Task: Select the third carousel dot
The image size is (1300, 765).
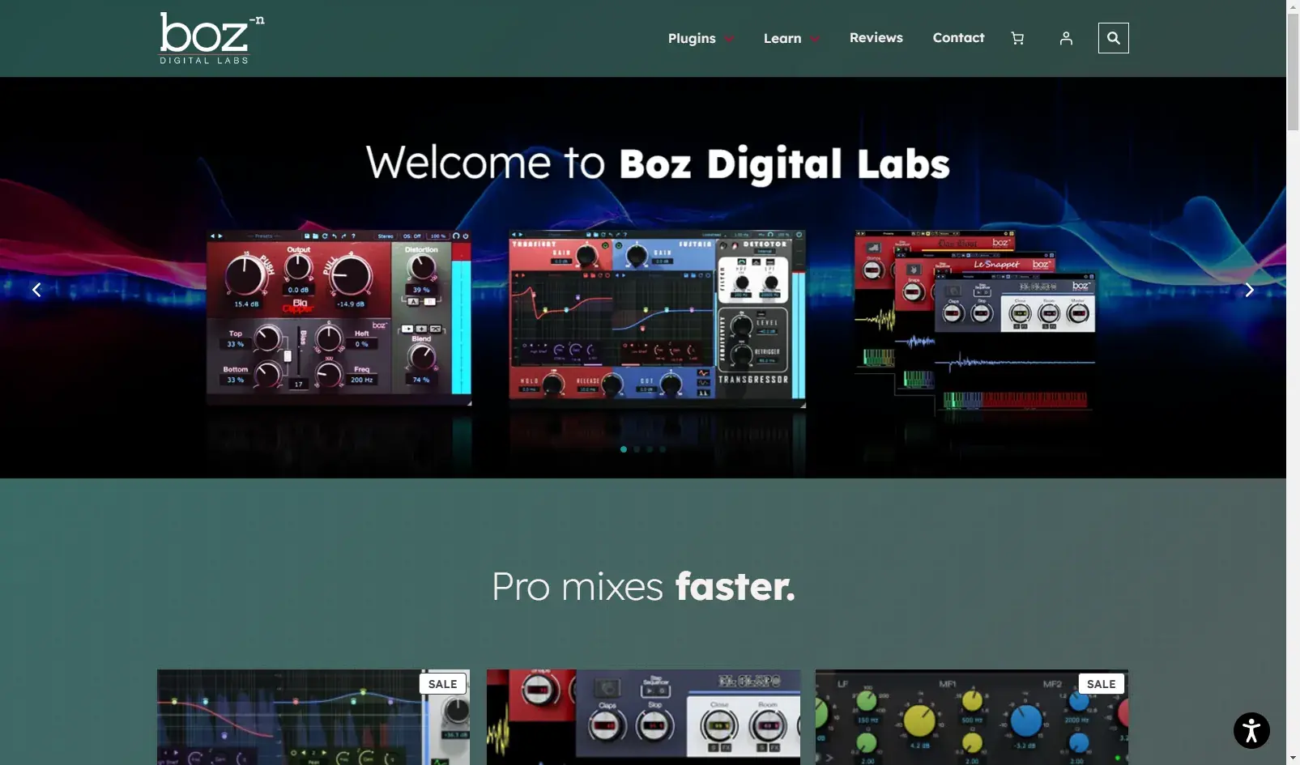Action: 650,449
